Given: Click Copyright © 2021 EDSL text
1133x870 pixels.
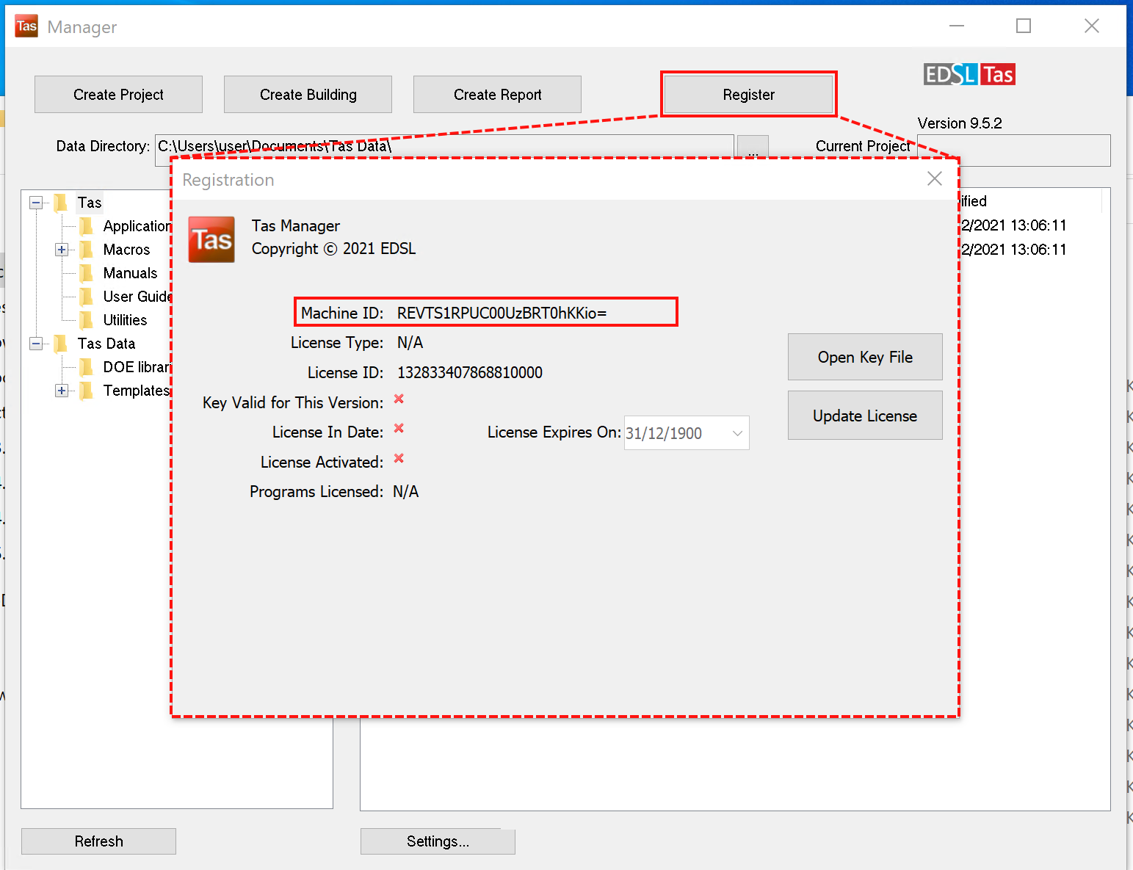Looking at the screenshot, I should pos(333,249).
